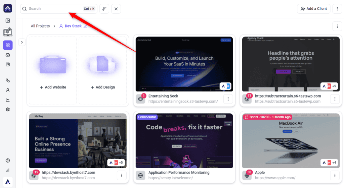Open sentry.io/welcome URL
The image size is (344, 188).
click(170, 178)
